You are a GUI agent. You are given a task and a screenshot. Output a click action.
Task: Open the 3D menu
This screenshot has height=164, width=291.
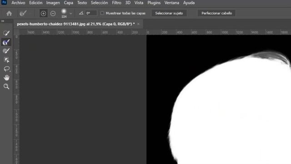(x=128, y=3)
